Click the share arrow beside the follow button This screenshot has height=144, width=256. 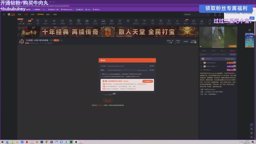[61, 40]
